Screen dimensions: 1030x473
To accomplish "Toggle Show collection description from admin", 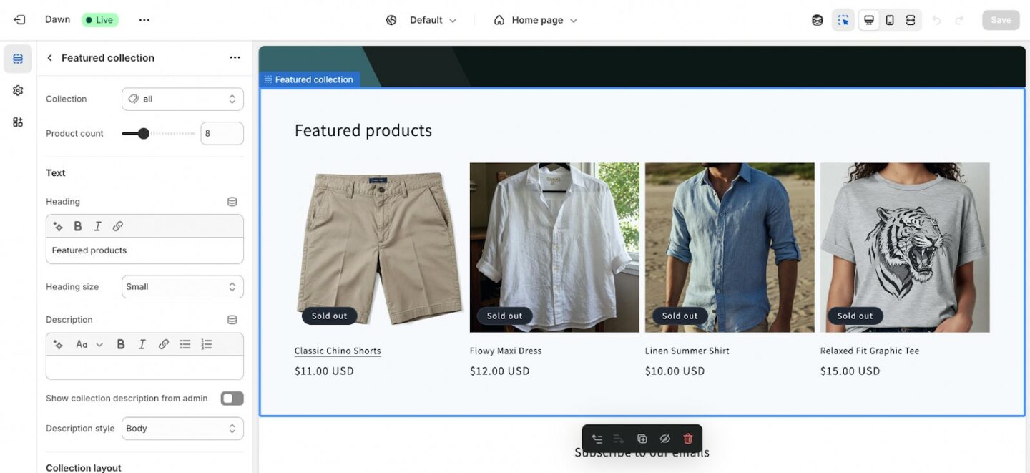I will [231, 398].
